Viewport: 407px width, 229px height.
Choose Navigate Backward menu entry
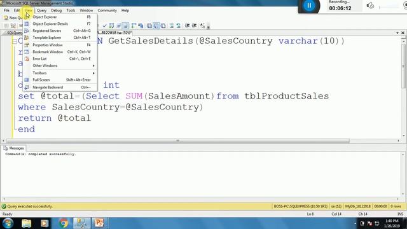pyautogui.click(x=60, y=87)
